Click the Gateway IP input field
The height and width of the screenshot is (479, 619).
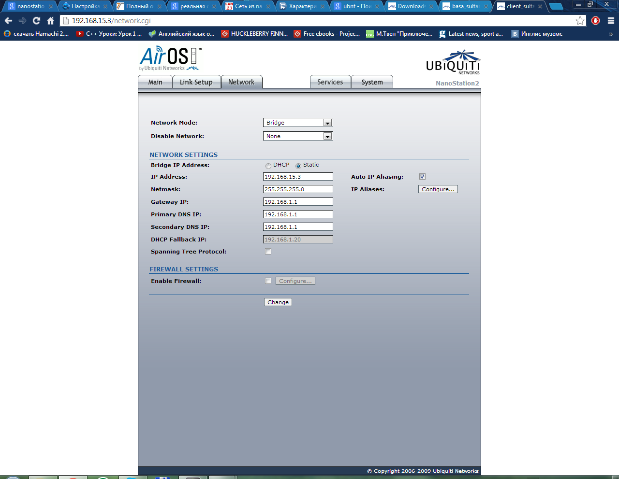coord(298,202)
